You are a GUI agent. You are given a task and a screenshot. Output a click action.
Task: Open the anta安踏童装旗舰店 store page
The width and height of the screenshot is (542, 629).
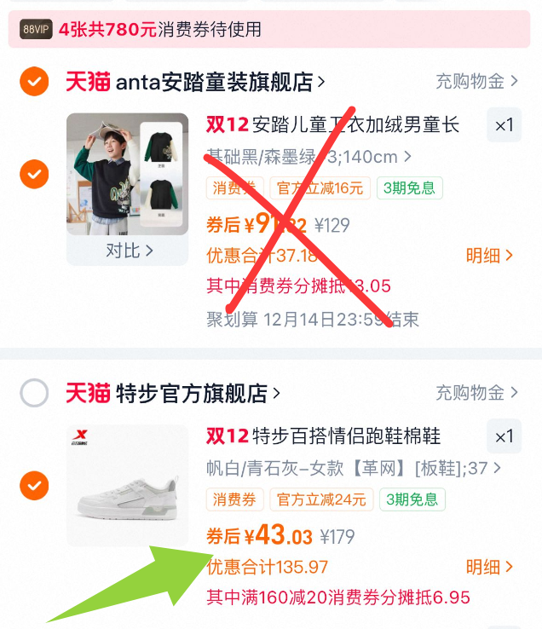[220, 82]
